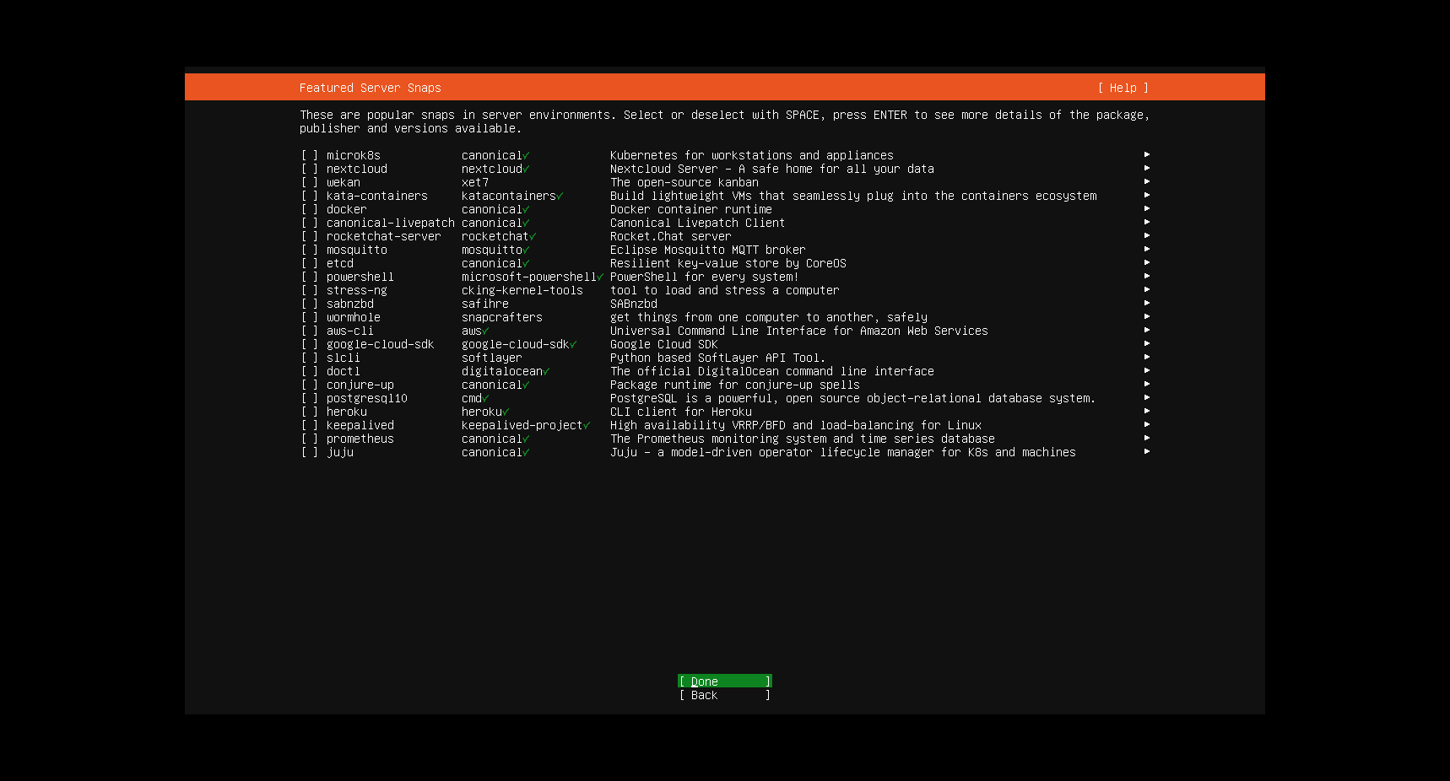Image resolution: width=1450 pixels, height=781 pixels.
Task: Click the keepalived snap name
Action: [x=360, y=425]
